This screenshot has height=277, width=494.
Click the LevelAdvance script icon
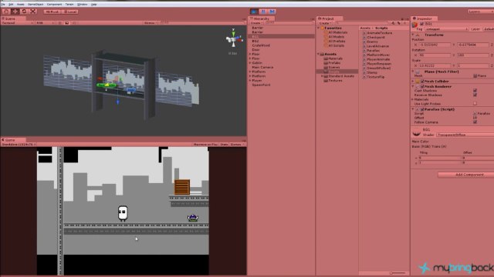pyautogui.click(x=364, y=46)
